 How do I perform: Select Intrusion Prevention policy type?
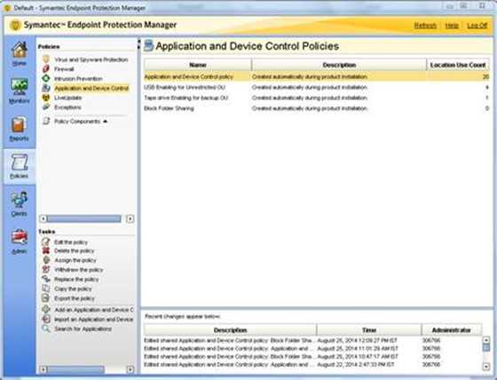click(78, 79)
